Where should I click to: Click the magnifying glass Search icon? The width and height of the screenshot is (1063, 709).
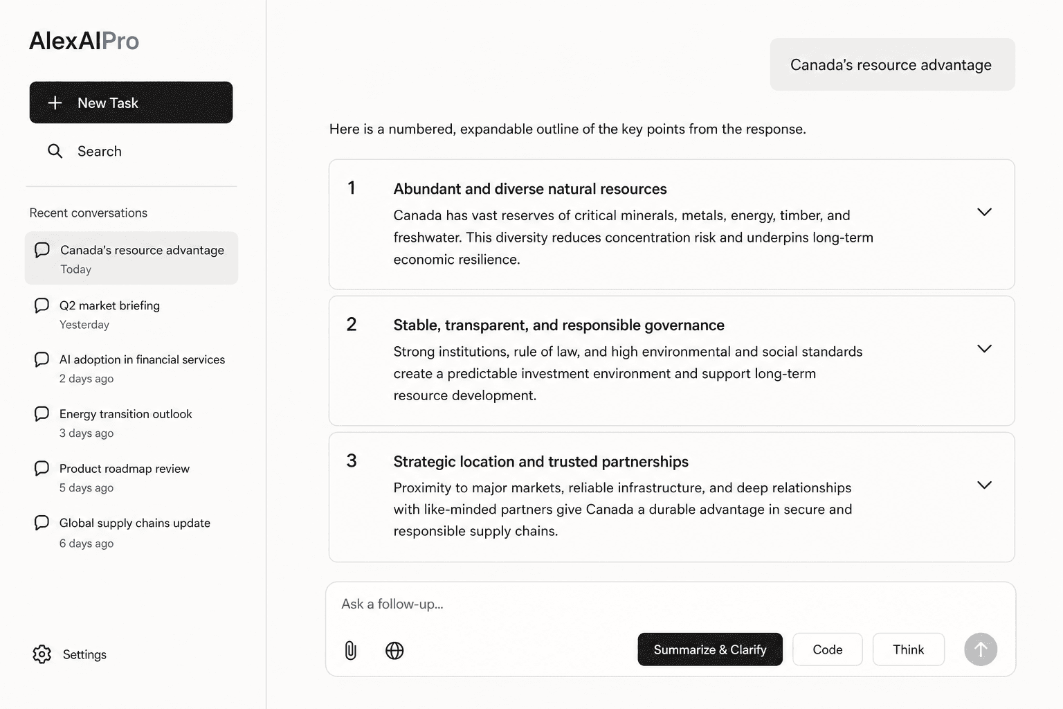pos(55,151)
